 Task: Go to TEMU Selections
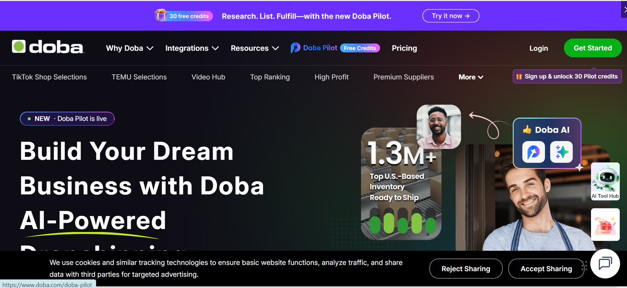click(139, 77)
